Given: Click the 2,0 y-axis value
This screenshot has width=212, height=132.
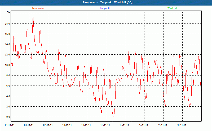Looking at the screenshot, I should (8, 107).
